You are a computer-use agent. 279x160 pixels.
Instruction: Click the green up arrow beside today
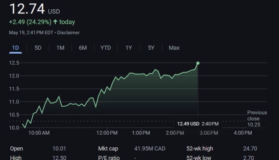(x=55, y=22)
